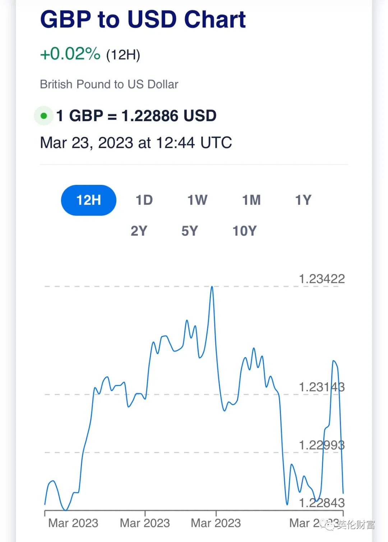Click the highest peak of the chart line

[212, 287]
